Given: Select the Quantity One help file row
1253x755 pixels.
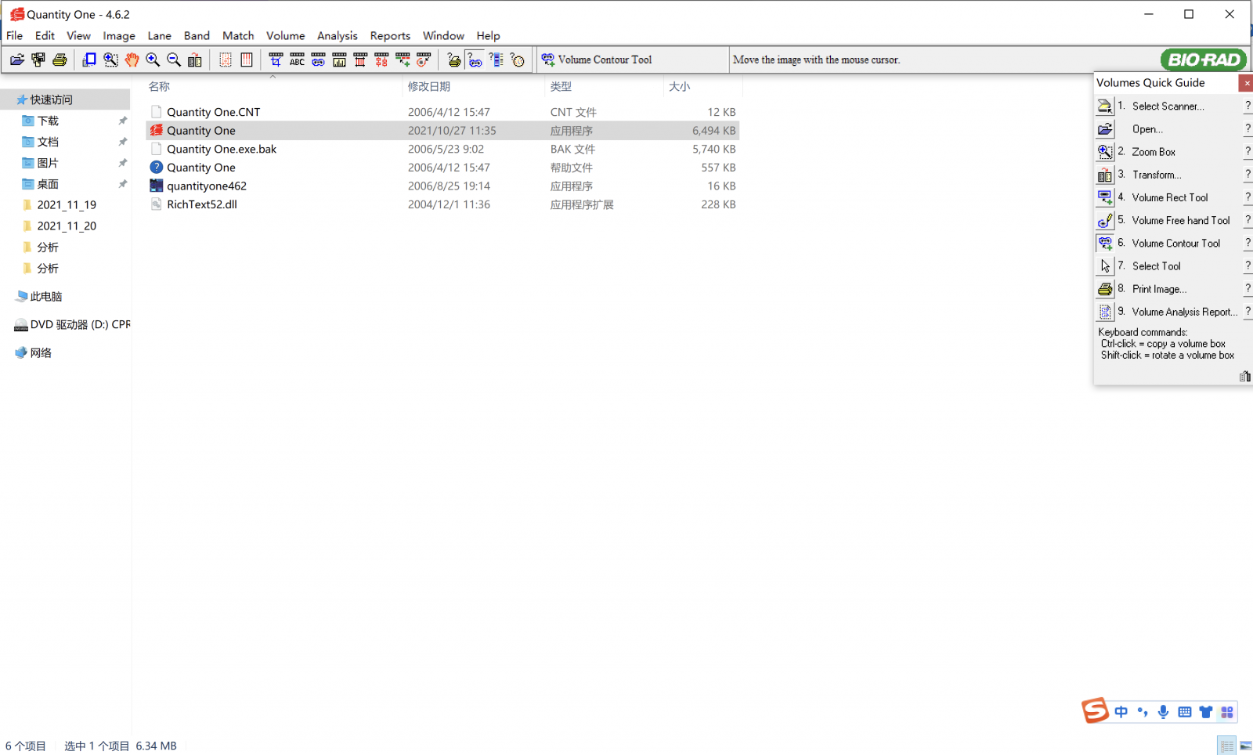Looking at the screenshot, I should pyautogui.click(x=442, y=168).
